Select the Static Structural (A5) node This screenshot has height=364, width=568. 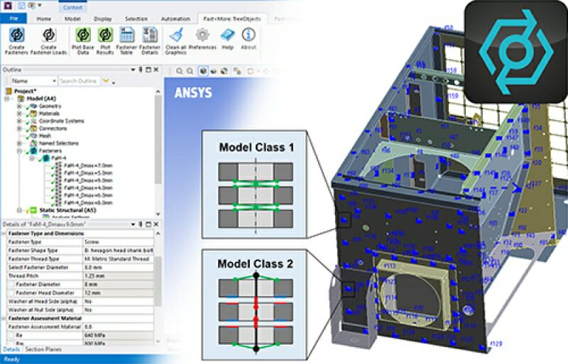67,210
